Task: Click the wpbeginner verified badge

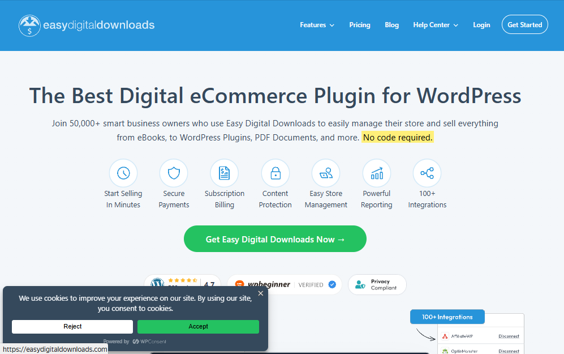Action: pyautogui.click(x=285, y=284)
